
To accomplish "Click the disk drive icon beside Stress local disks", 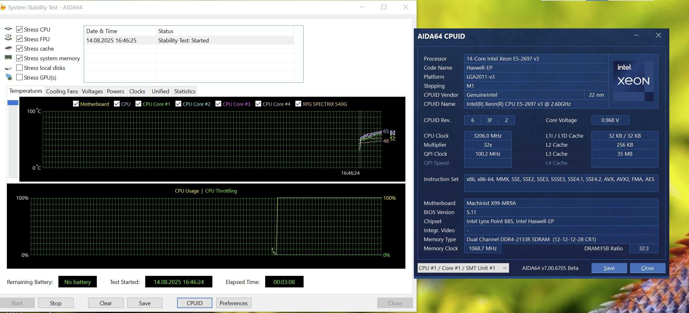I will pos(8,68).
